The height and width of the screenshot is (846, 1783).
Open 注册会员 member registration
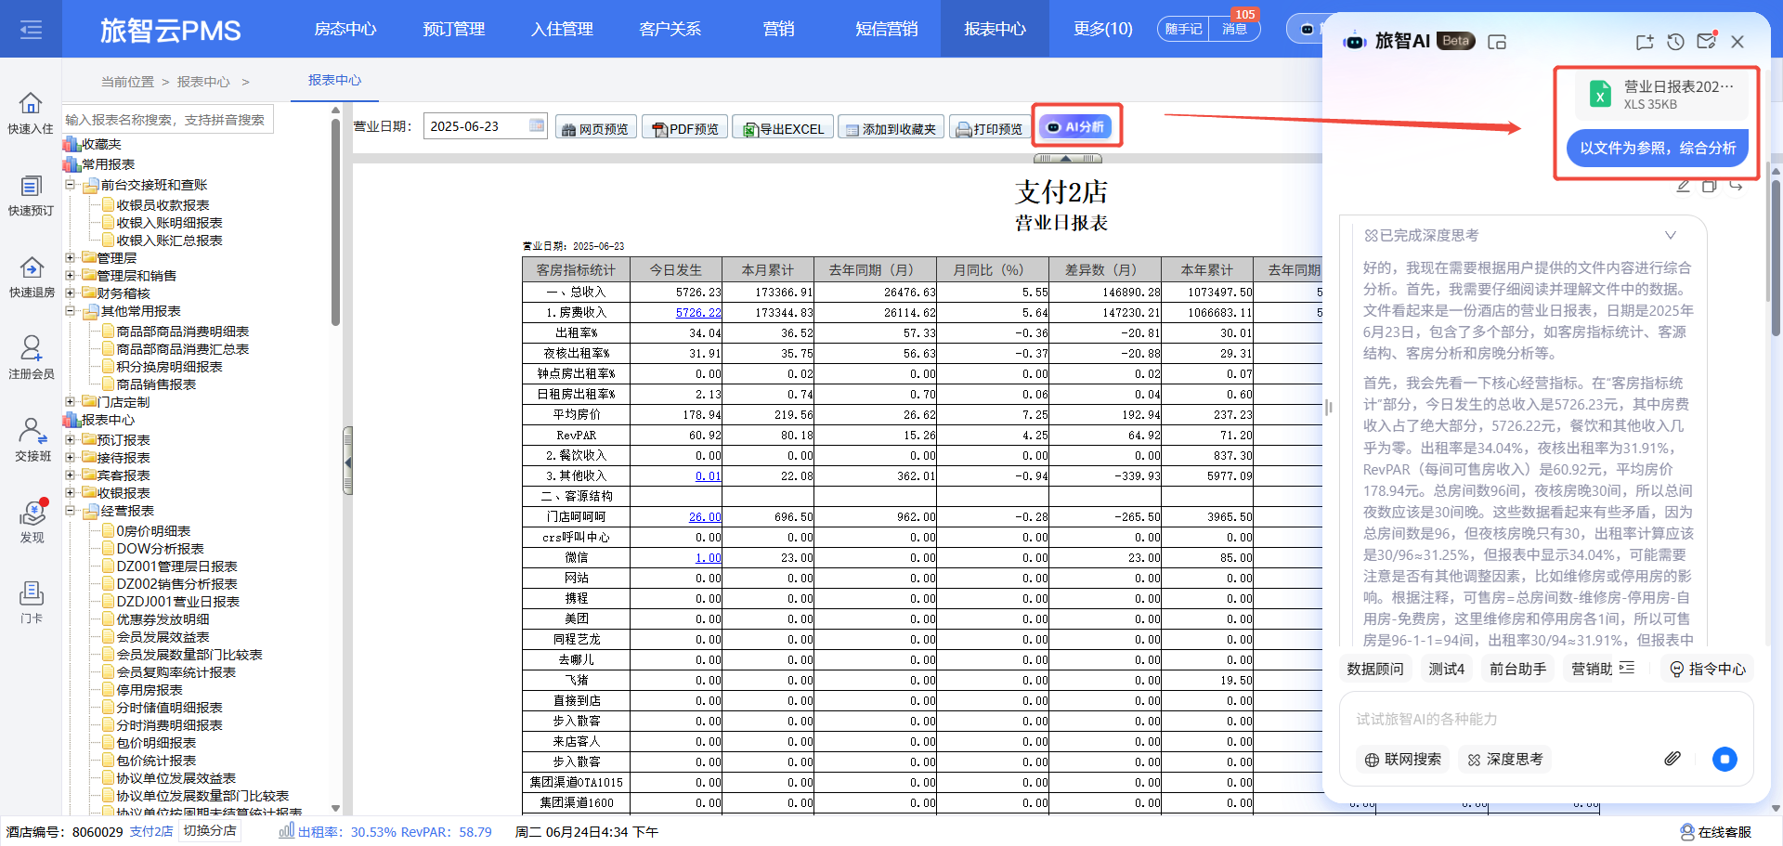31,358
